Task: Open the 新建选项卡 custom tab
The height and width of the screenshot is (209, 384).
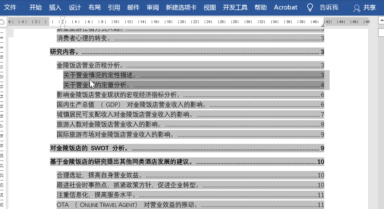Action: (181, 7)
